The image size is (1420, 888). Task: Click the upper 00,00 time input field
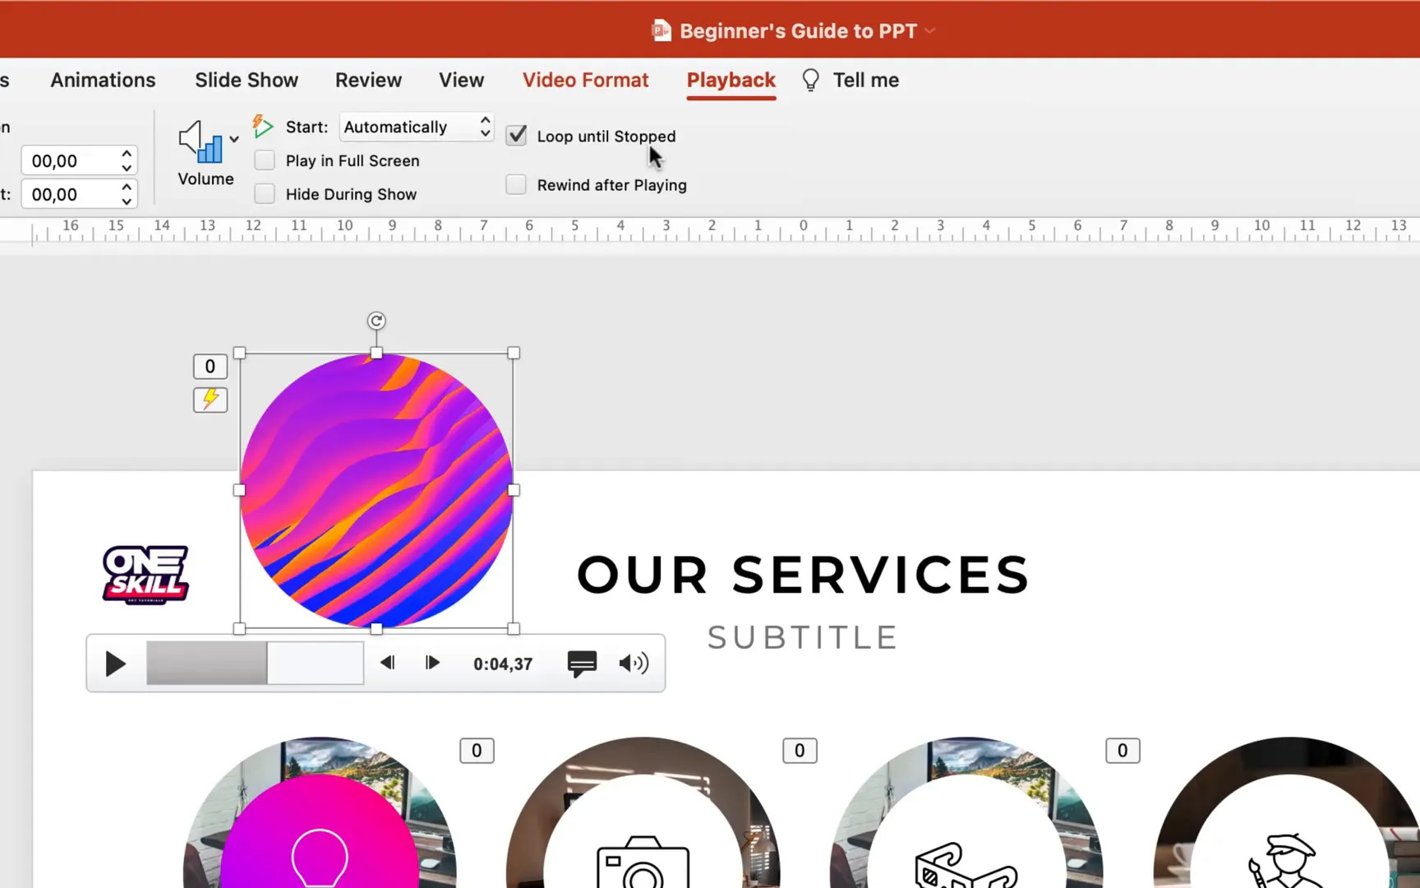[x=71, y=160]
